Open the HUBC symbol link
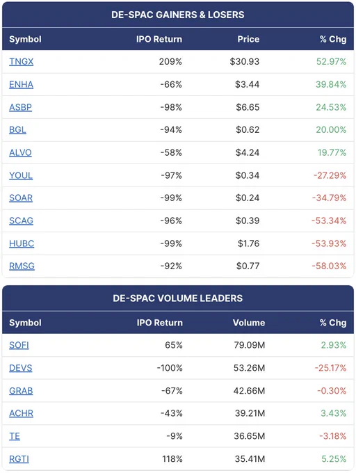356x473 pixels. coord(22,243)
